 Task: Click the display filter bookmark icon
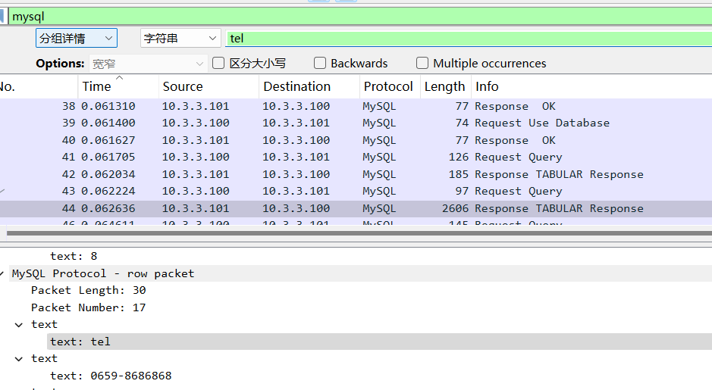(x=2, y=15)
